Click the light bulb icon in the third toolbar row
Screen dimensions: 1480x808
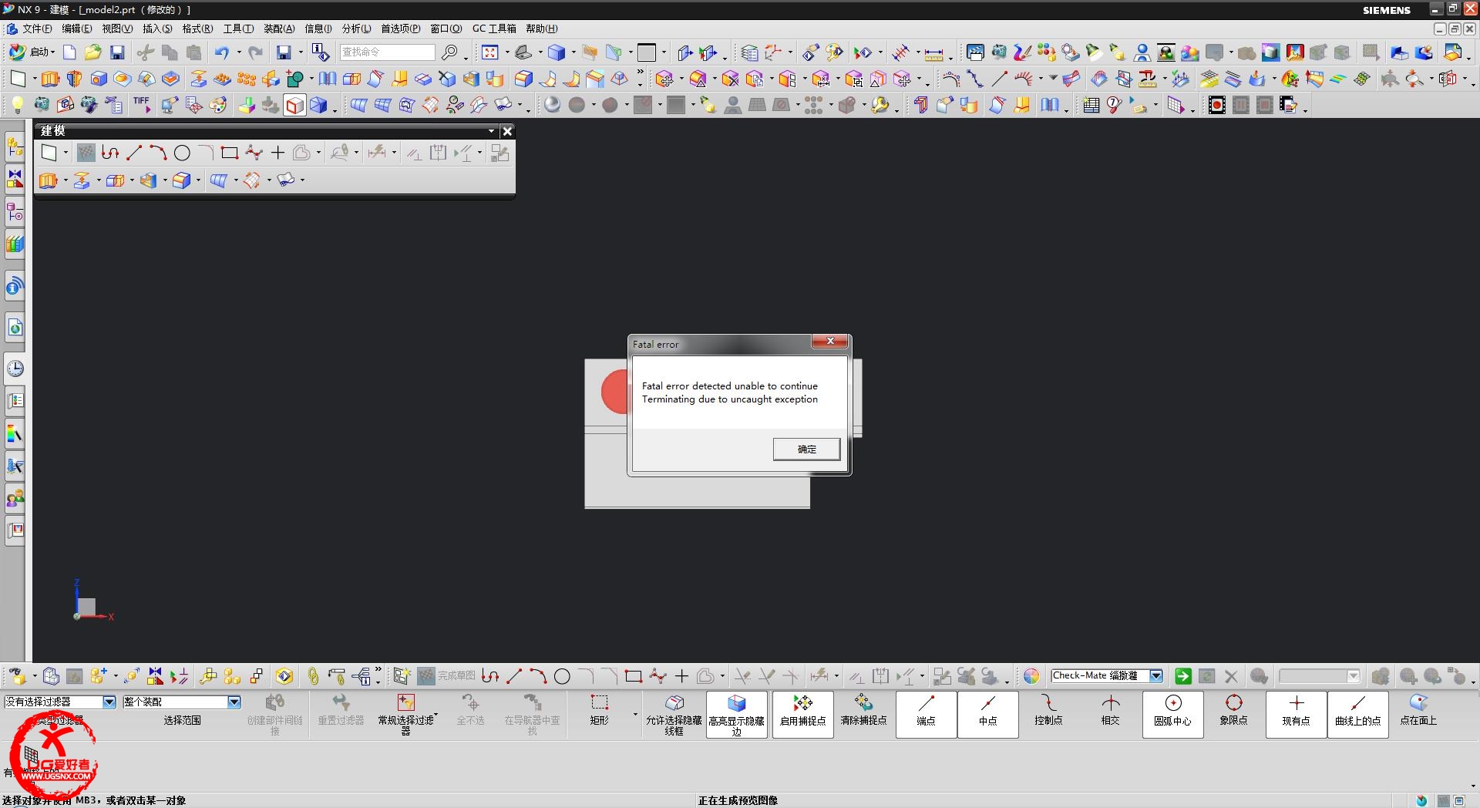16,105
